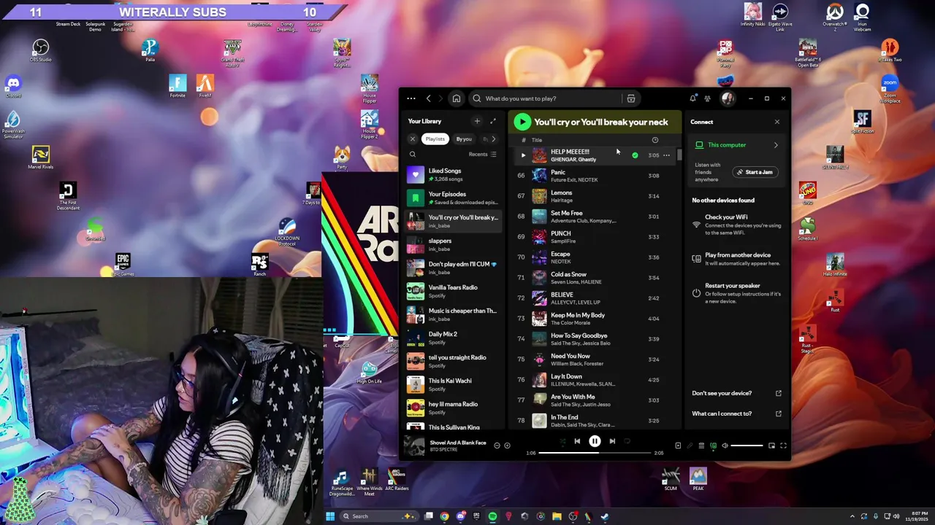
Task: Show more library filters with the right chevron
Action: pyautogui.click(x=493, y=139)
